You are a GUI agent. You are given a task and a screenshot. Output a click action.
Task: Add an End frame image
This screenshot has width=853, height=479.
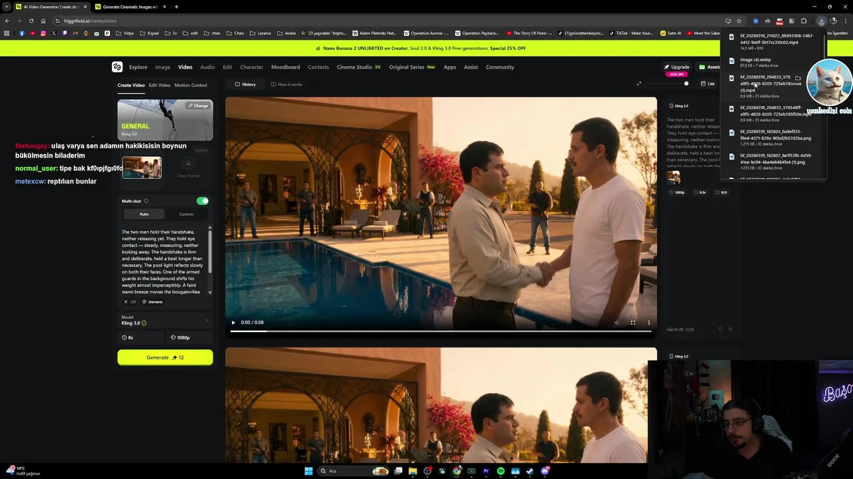click(x=188, y=168)
